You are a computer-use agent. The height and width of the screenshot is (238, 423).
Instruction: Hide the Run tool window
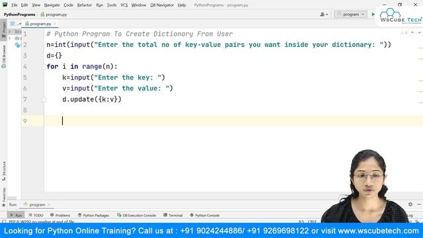pos(419,204)
